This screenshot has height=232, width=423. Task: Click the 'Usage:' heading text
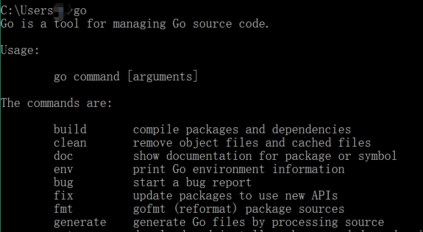pyautogui.click(x=20, y=50)
